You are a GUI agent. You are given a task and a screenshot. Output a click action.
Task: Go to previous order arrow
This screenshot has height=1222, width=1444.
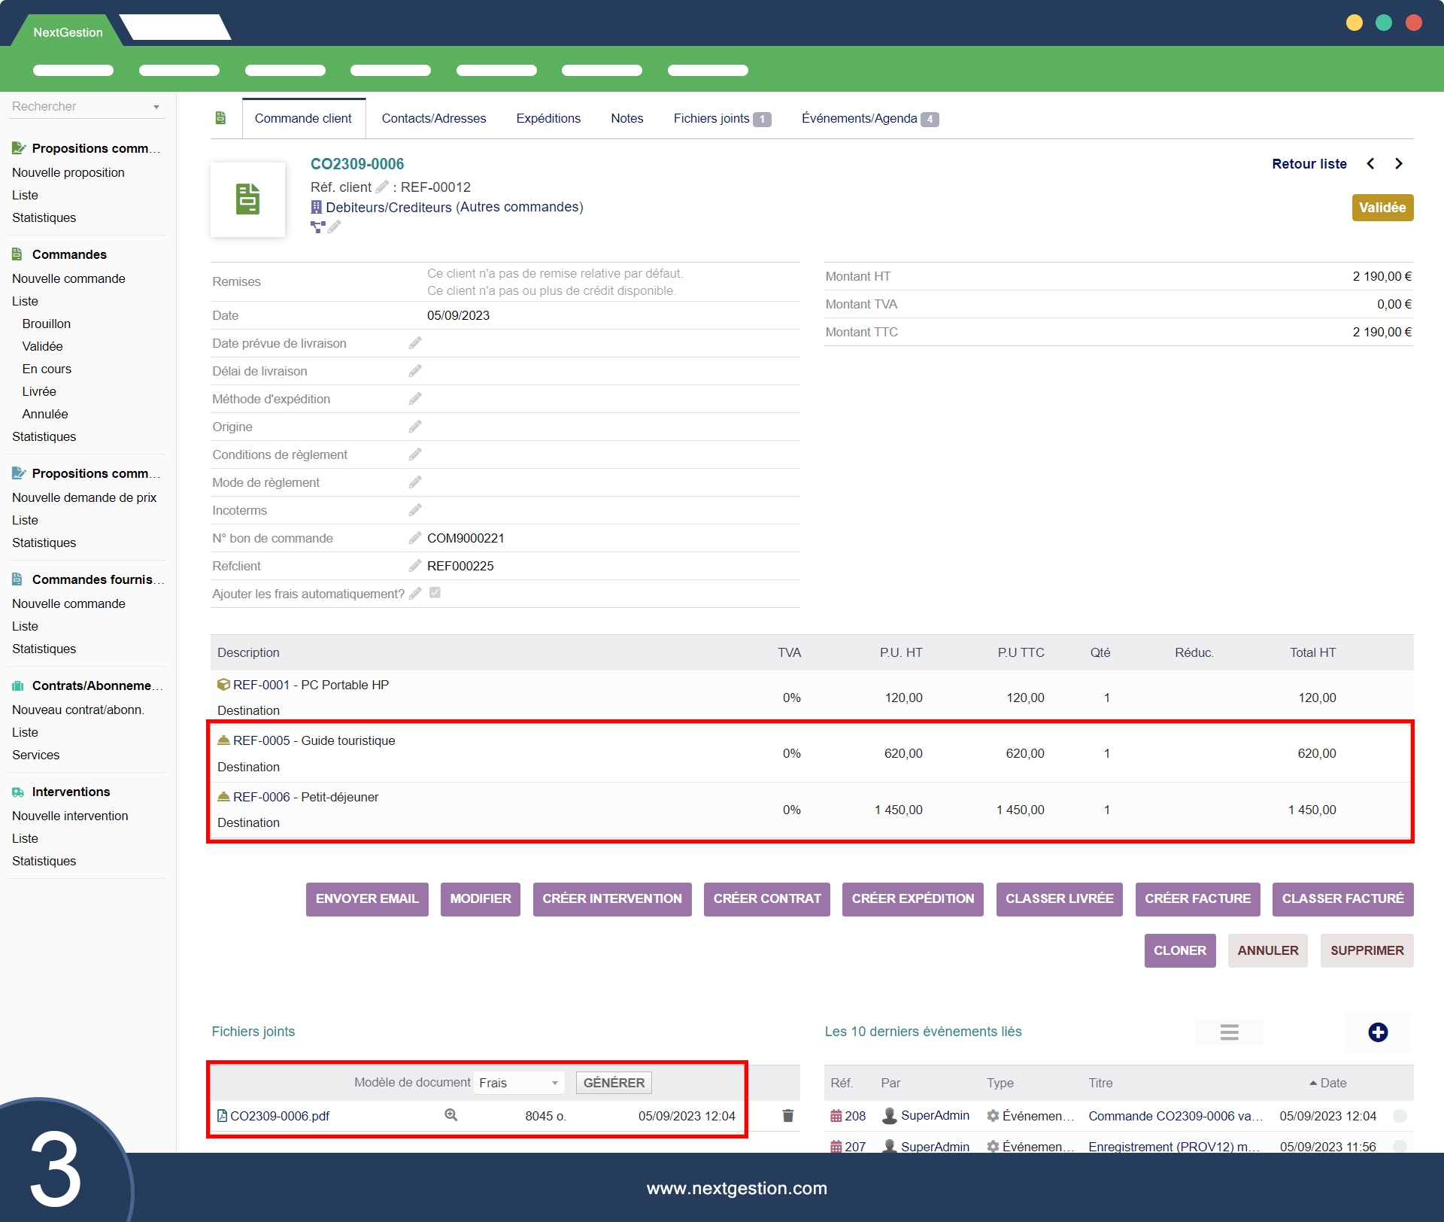point(1370,164)
